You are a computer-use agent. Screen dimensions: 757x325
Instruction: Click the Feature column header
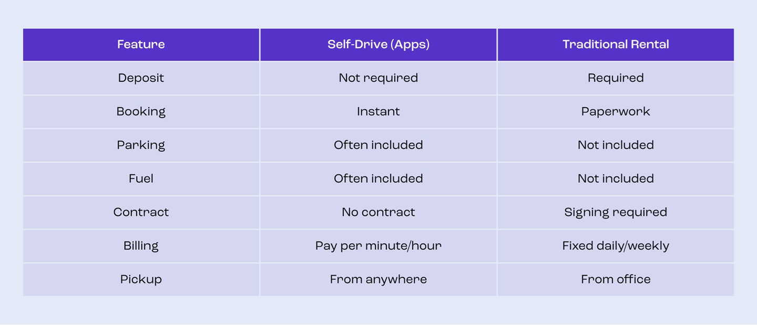point(141,45)
